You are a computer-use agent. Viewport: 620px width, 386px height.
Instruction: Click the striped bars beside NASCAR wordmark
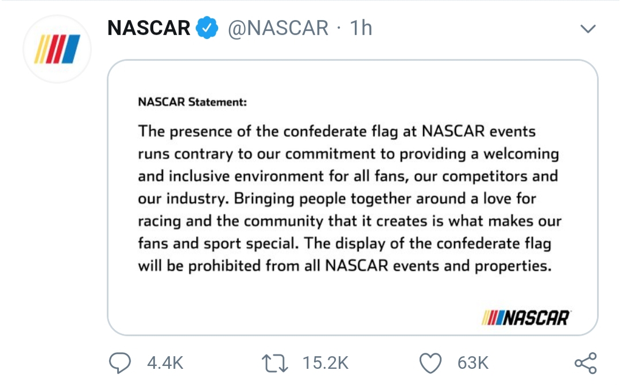tap(493, 318)
